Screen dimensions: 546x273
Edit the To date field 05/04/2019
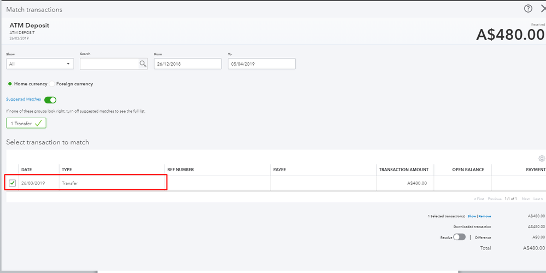coord(261,64)
